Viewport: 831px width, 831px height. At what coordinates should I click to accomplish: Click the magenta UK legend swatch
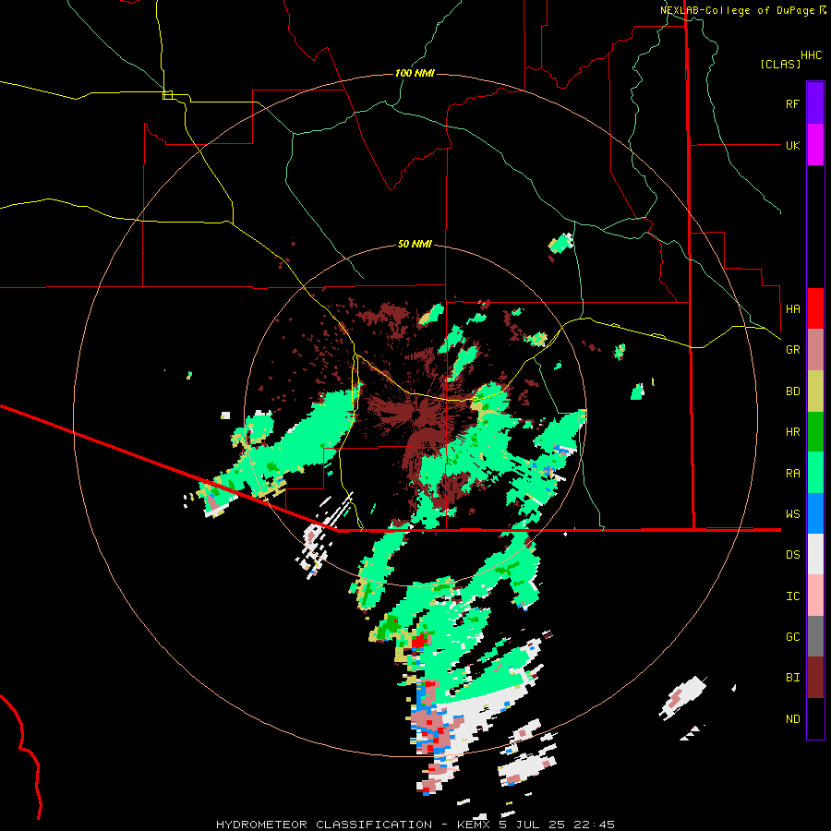pos(815,145)
